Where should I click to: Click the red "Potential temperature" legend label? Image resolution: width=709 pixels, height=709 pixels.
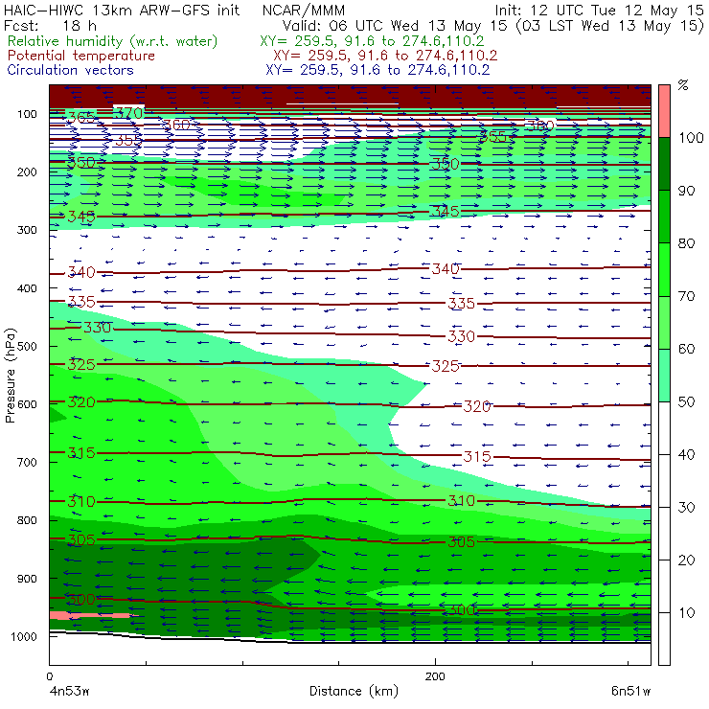(x=81, y=56)
